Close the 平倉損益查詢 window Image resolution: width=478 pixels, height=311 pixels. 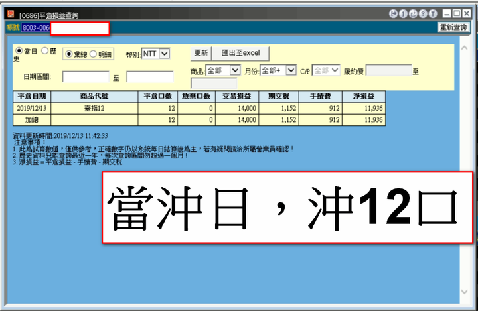[x=467, y=13]
